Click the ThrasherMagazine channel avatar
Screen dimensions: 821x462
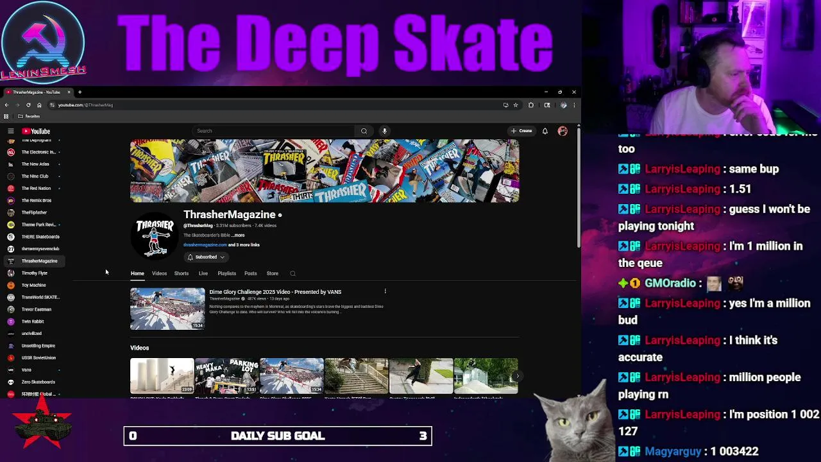tap(155, 237)
